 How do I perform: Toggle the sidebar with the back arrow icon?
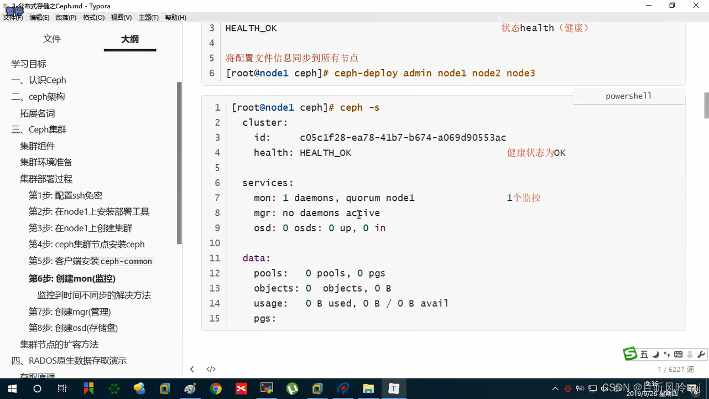192,369
